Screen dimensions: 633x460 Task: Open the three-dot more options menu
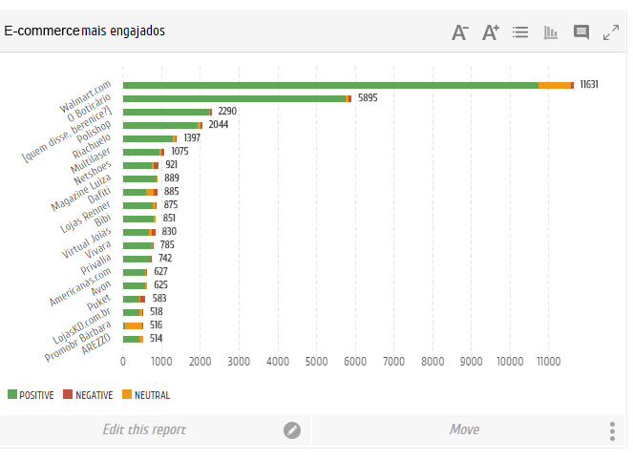click(x=612, y=430)
